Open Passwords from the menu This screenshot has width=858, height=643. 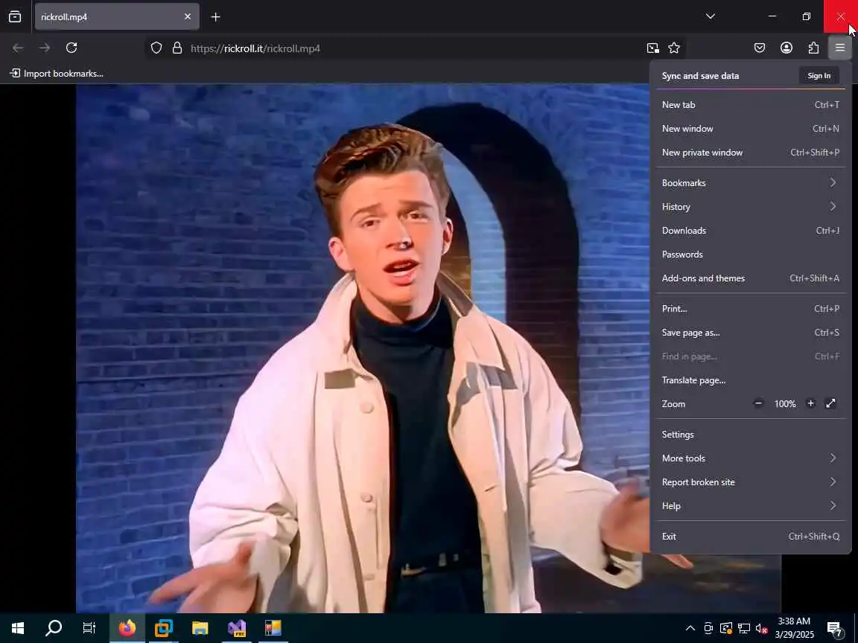tap(750, 255)
